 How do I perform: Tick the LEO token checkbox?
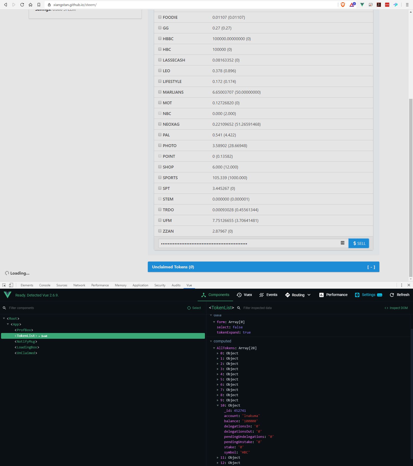pyautogui.click(x=160, y=70)
